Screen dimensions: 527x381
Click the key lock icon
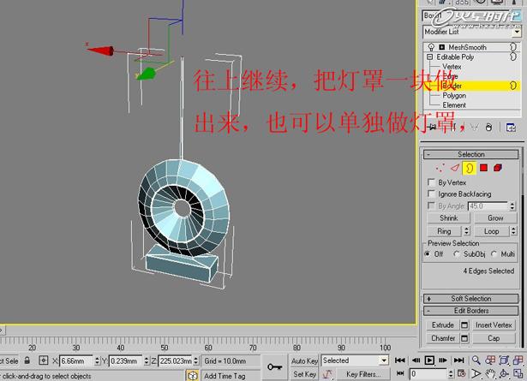pyautogui.click(x=274, y=366)
